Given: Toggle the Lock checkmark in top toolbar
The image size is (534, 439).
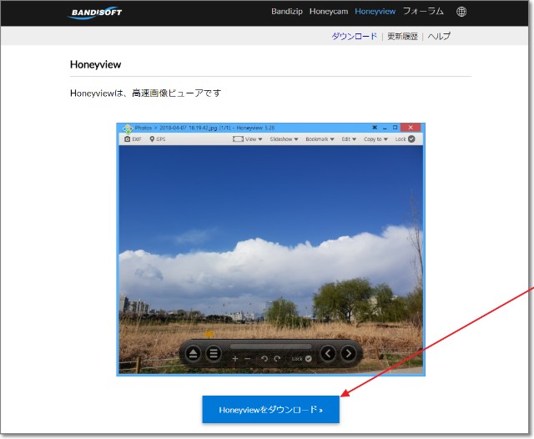Looking at the screenshot, I should [x=411, y=139].
